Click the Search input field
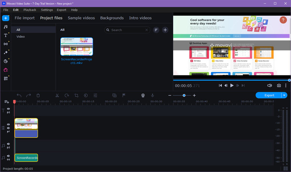291x172 pixels. click(127, 30)
